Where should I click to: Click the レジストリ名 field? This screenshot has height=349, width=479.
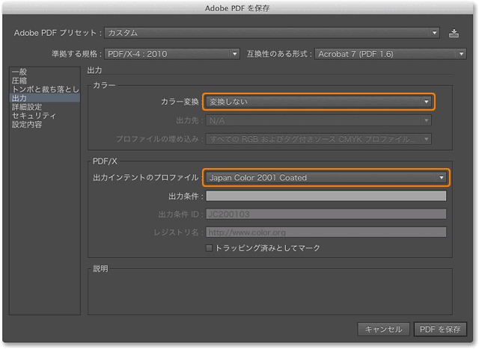(x=326, y=232)
